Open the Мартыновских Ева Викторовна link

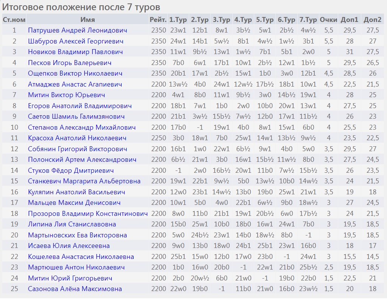(78, 235)
